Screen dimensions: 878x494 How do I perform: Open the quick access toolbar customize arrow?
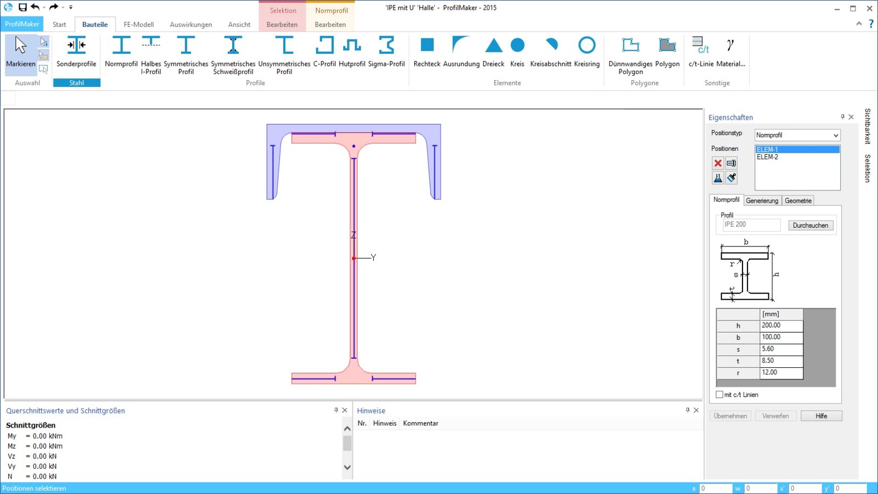pyautogui.click(x=71, y=7)
